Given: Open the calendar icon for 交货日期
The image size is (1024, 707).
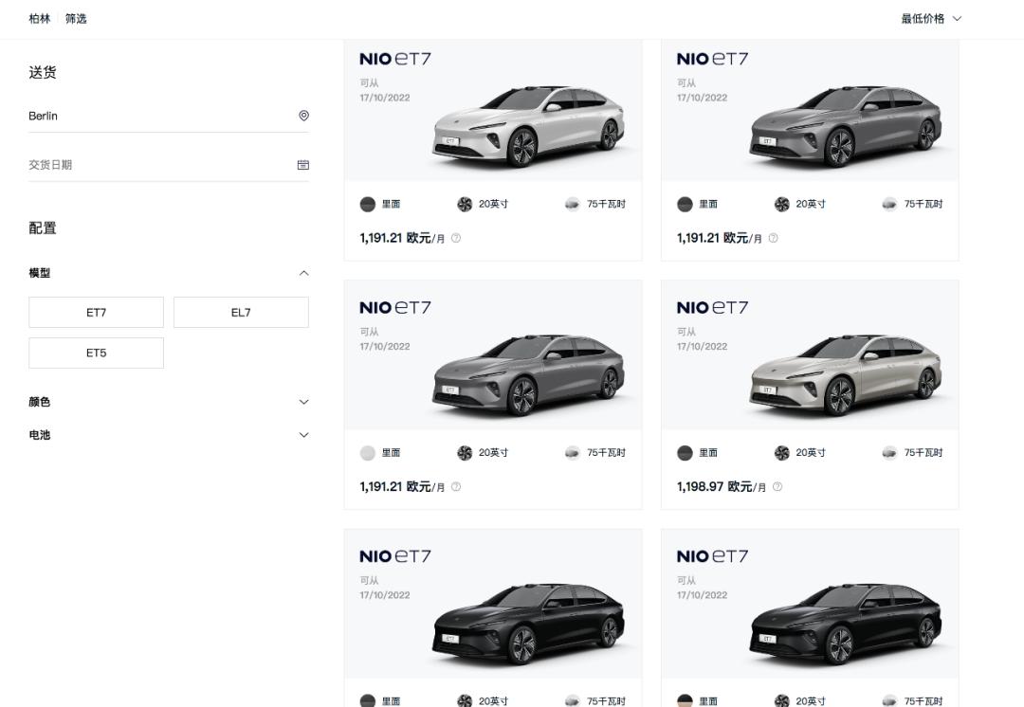Looking at the screenshot, I should point(303,164).
